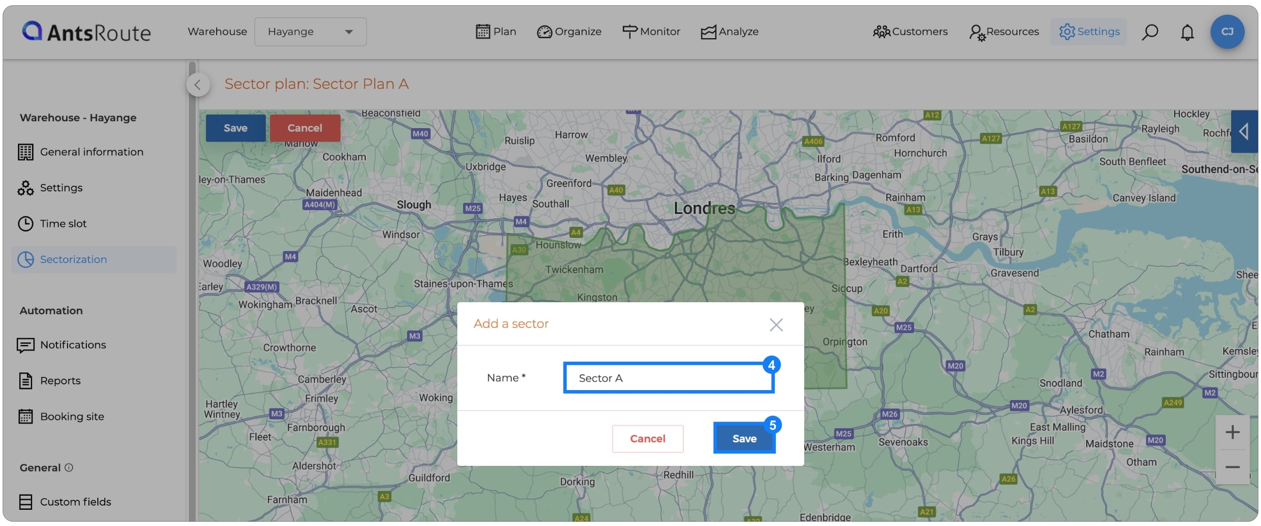Click the Plan calendar icon
Image resolution: width=1261 pixels, height=526 pixels.
click(x=483, y=32)
